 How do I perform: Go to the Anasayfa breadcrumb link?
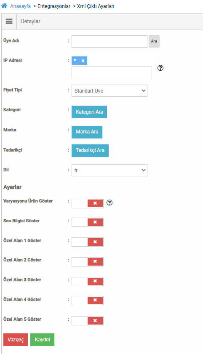point(20,6)
